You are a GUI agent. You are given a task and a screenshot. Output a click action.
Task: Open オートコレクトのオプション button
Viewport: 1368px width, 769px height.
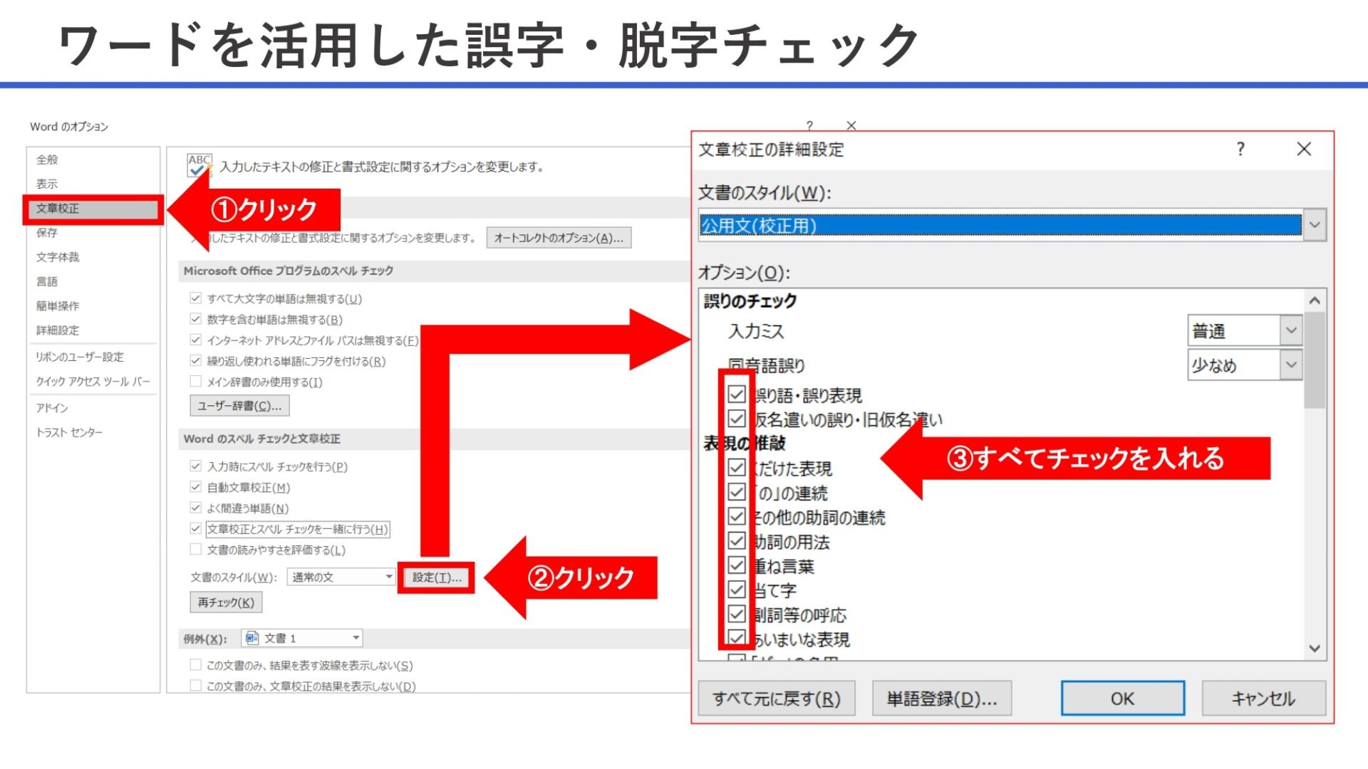[559, 238]
